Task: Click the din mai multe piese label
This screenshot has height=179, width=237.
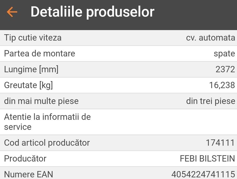Action: [41, 101]
